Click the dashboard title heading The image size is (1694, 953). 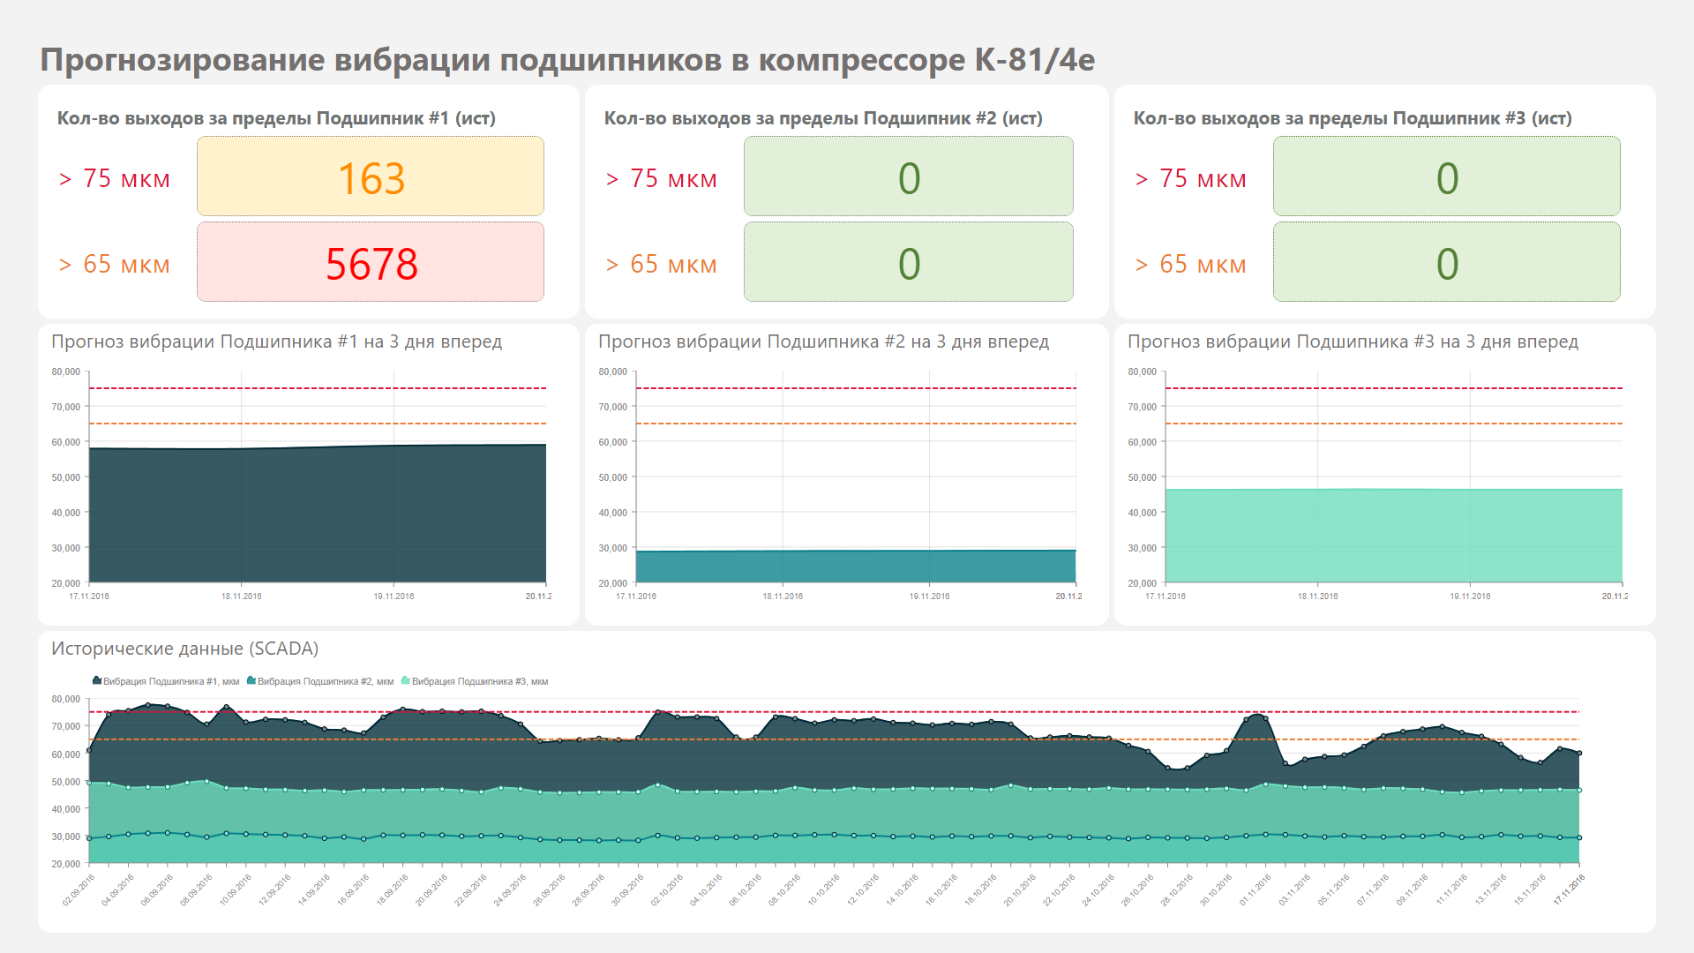tap(567, 60)
